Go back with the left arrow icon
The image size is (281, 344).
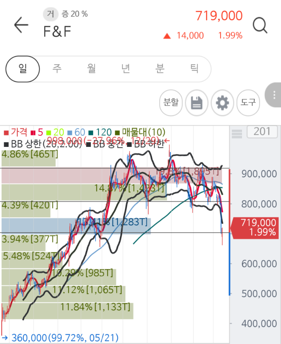pos(21,25)
